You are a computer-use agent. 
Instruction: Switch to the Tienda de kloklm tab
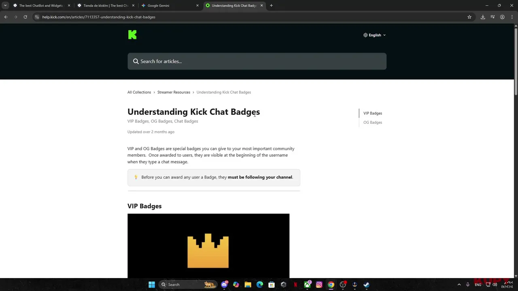[x=106, y=6]
